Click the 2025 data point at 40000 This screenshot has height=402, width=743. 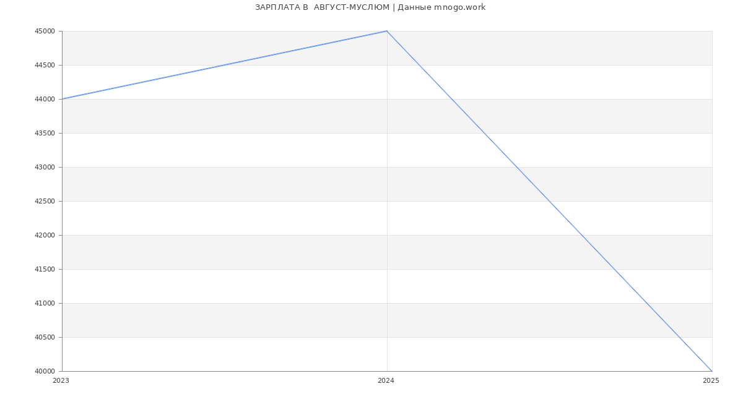point(712,371)
